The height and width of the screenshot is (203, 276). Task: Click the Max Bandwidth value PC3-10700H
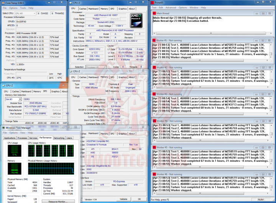(x=36, y=107)
